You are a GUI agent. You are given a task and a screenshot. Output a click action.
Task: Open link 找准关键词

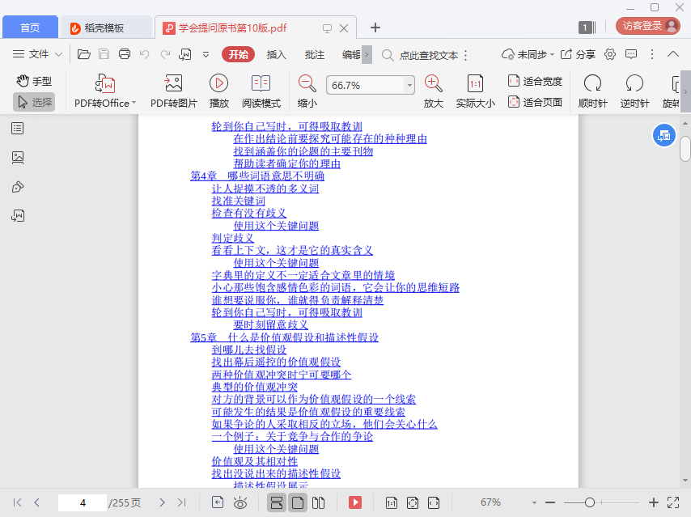click(239, 201)
